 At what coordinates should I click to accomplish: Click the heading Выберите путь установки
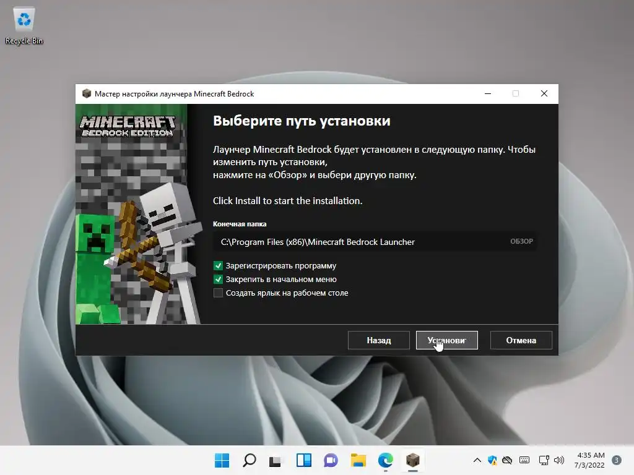click(x=302, y=121)
